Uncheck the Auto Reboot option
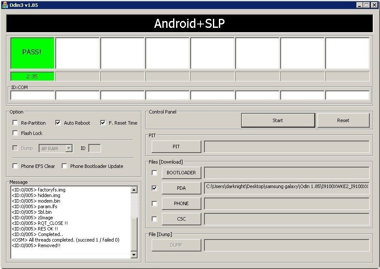The height and width of the screenshot is (269, 380). tap(58, 123)
